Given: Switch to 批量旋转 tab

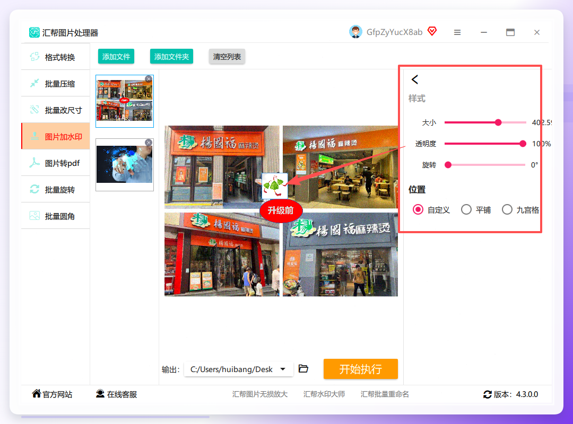Looking at the screenshot, I should point(56,190).
